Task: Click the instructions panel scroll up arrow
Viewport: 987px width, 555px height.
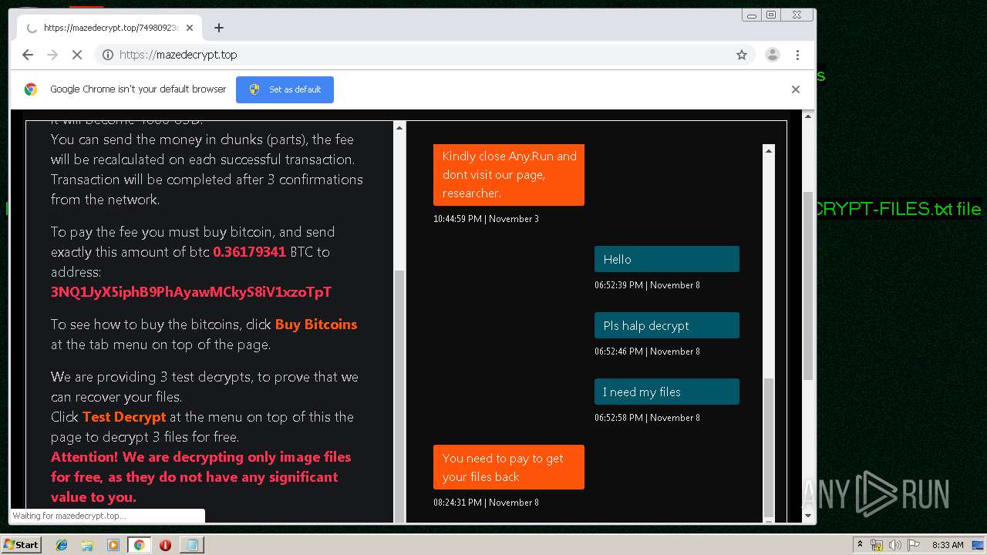Action: point(399,127)
